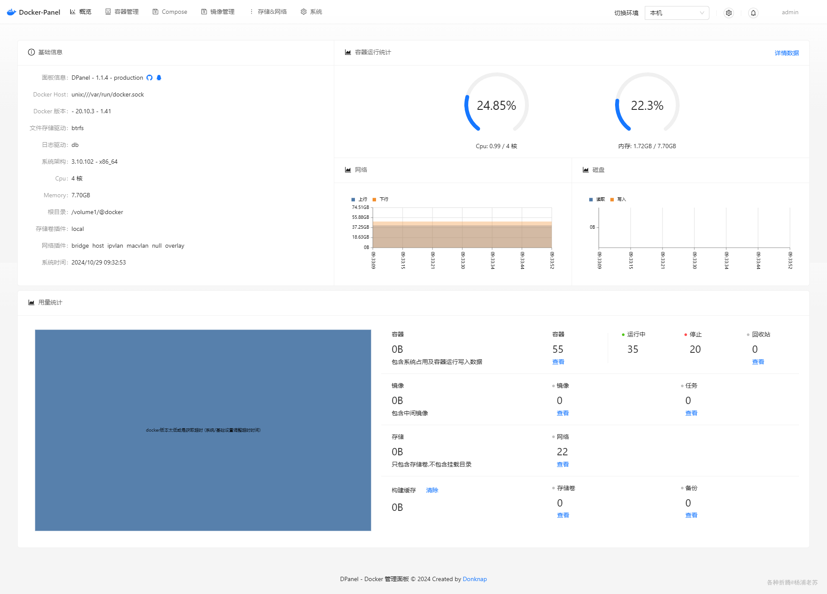Click the Docker whale logo icon

(12, 12)
